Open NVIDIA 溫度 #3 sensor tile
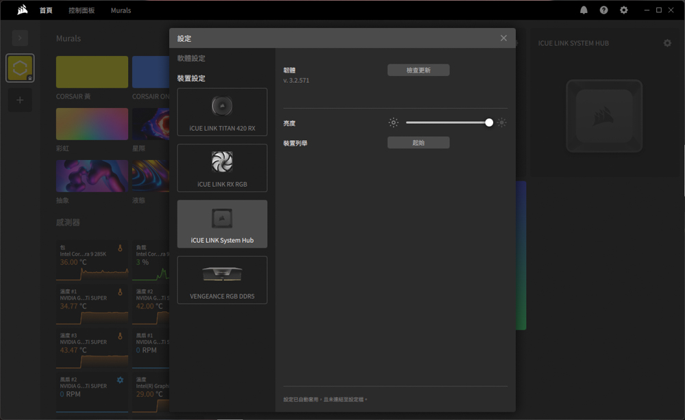Screen dimensions: 685x420 click(92, 348)
